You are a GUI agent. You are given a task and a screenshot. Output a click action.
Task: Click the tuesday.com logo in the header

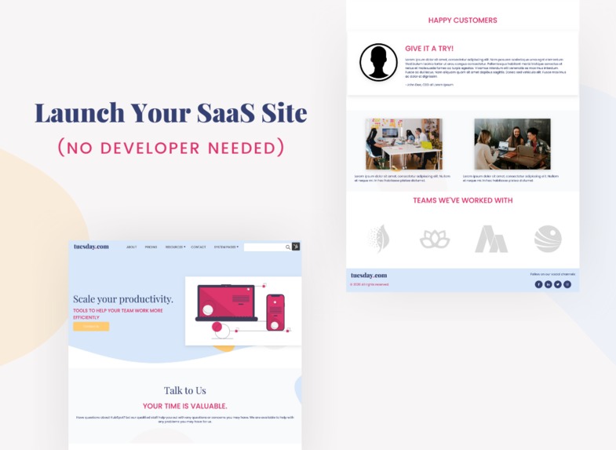pos(91,247)
